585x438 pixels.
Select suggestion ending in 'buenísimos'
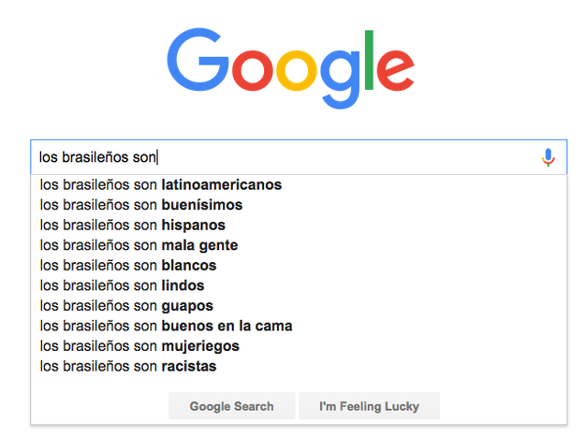tap(299, 205)
